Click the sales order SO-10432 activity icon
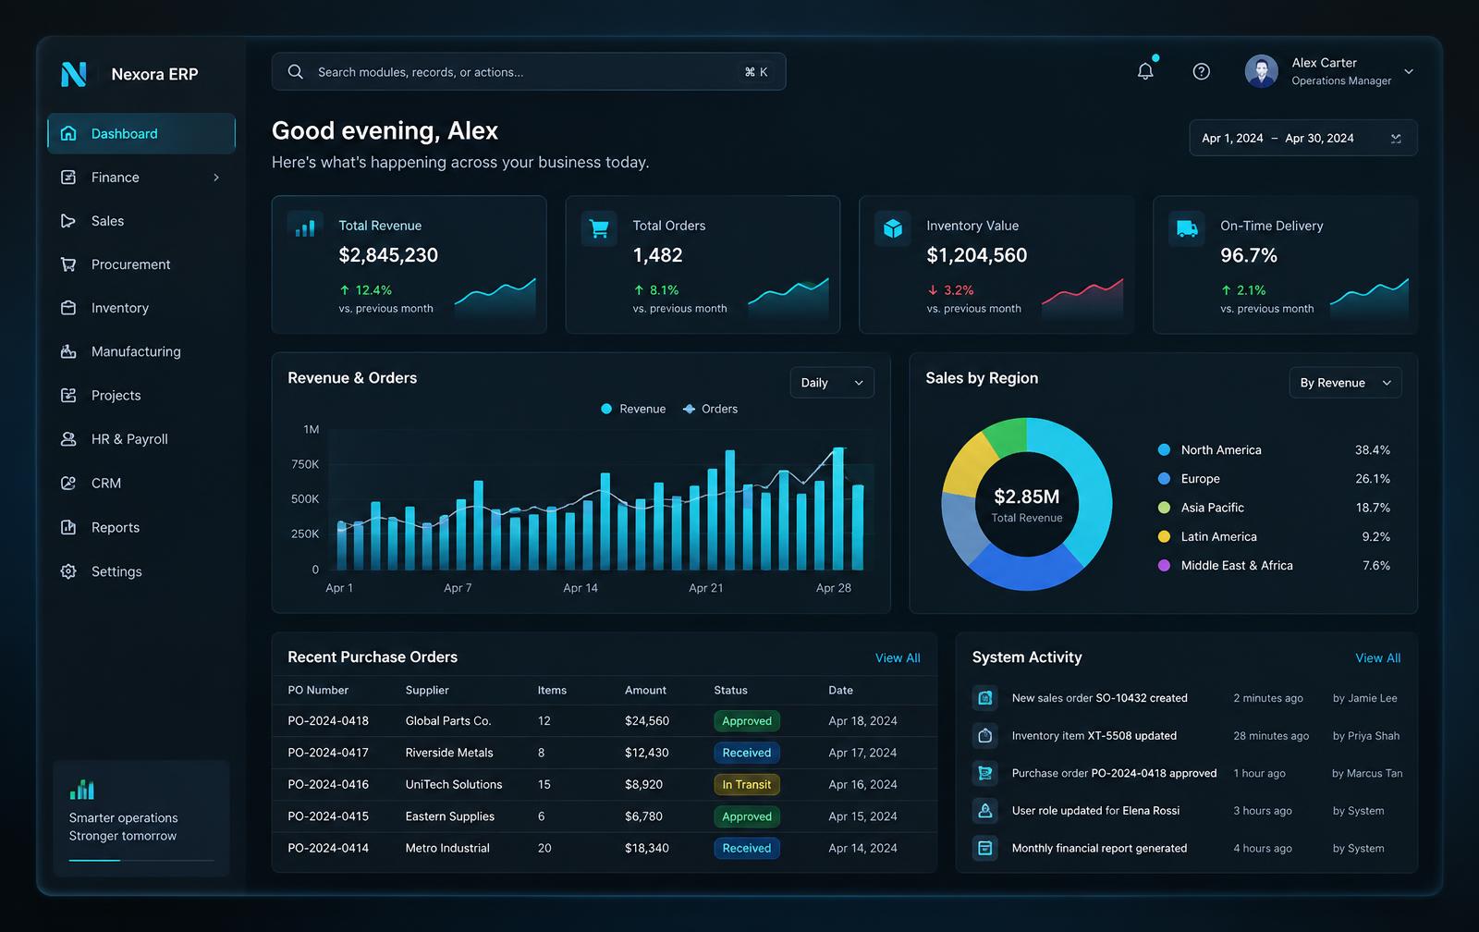 click(985, 698)
